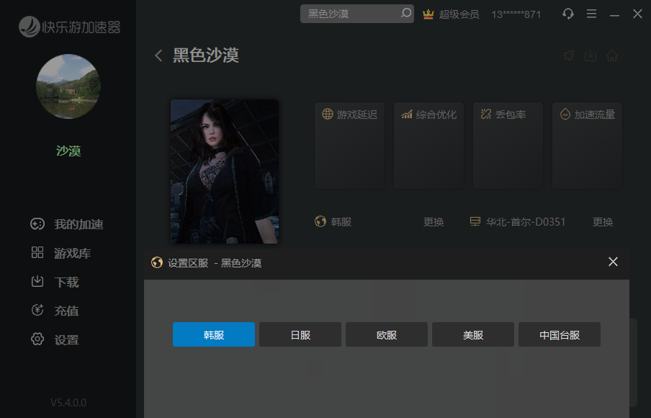The width and height of the screenshot is (651, 418).
Task: Select the 韩服 region button
Action: point(214,334)
